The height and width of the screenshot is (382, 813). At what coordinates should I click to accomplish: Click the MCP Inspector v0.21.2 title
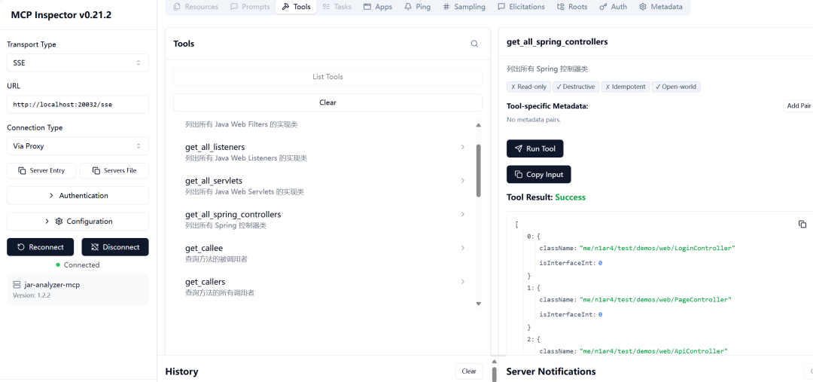[61, 15]
